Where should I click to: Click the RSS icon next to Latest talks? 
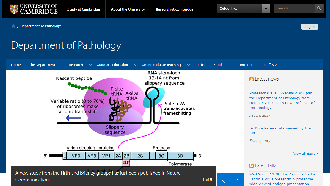pyautogui.click(x=251, y=165)
